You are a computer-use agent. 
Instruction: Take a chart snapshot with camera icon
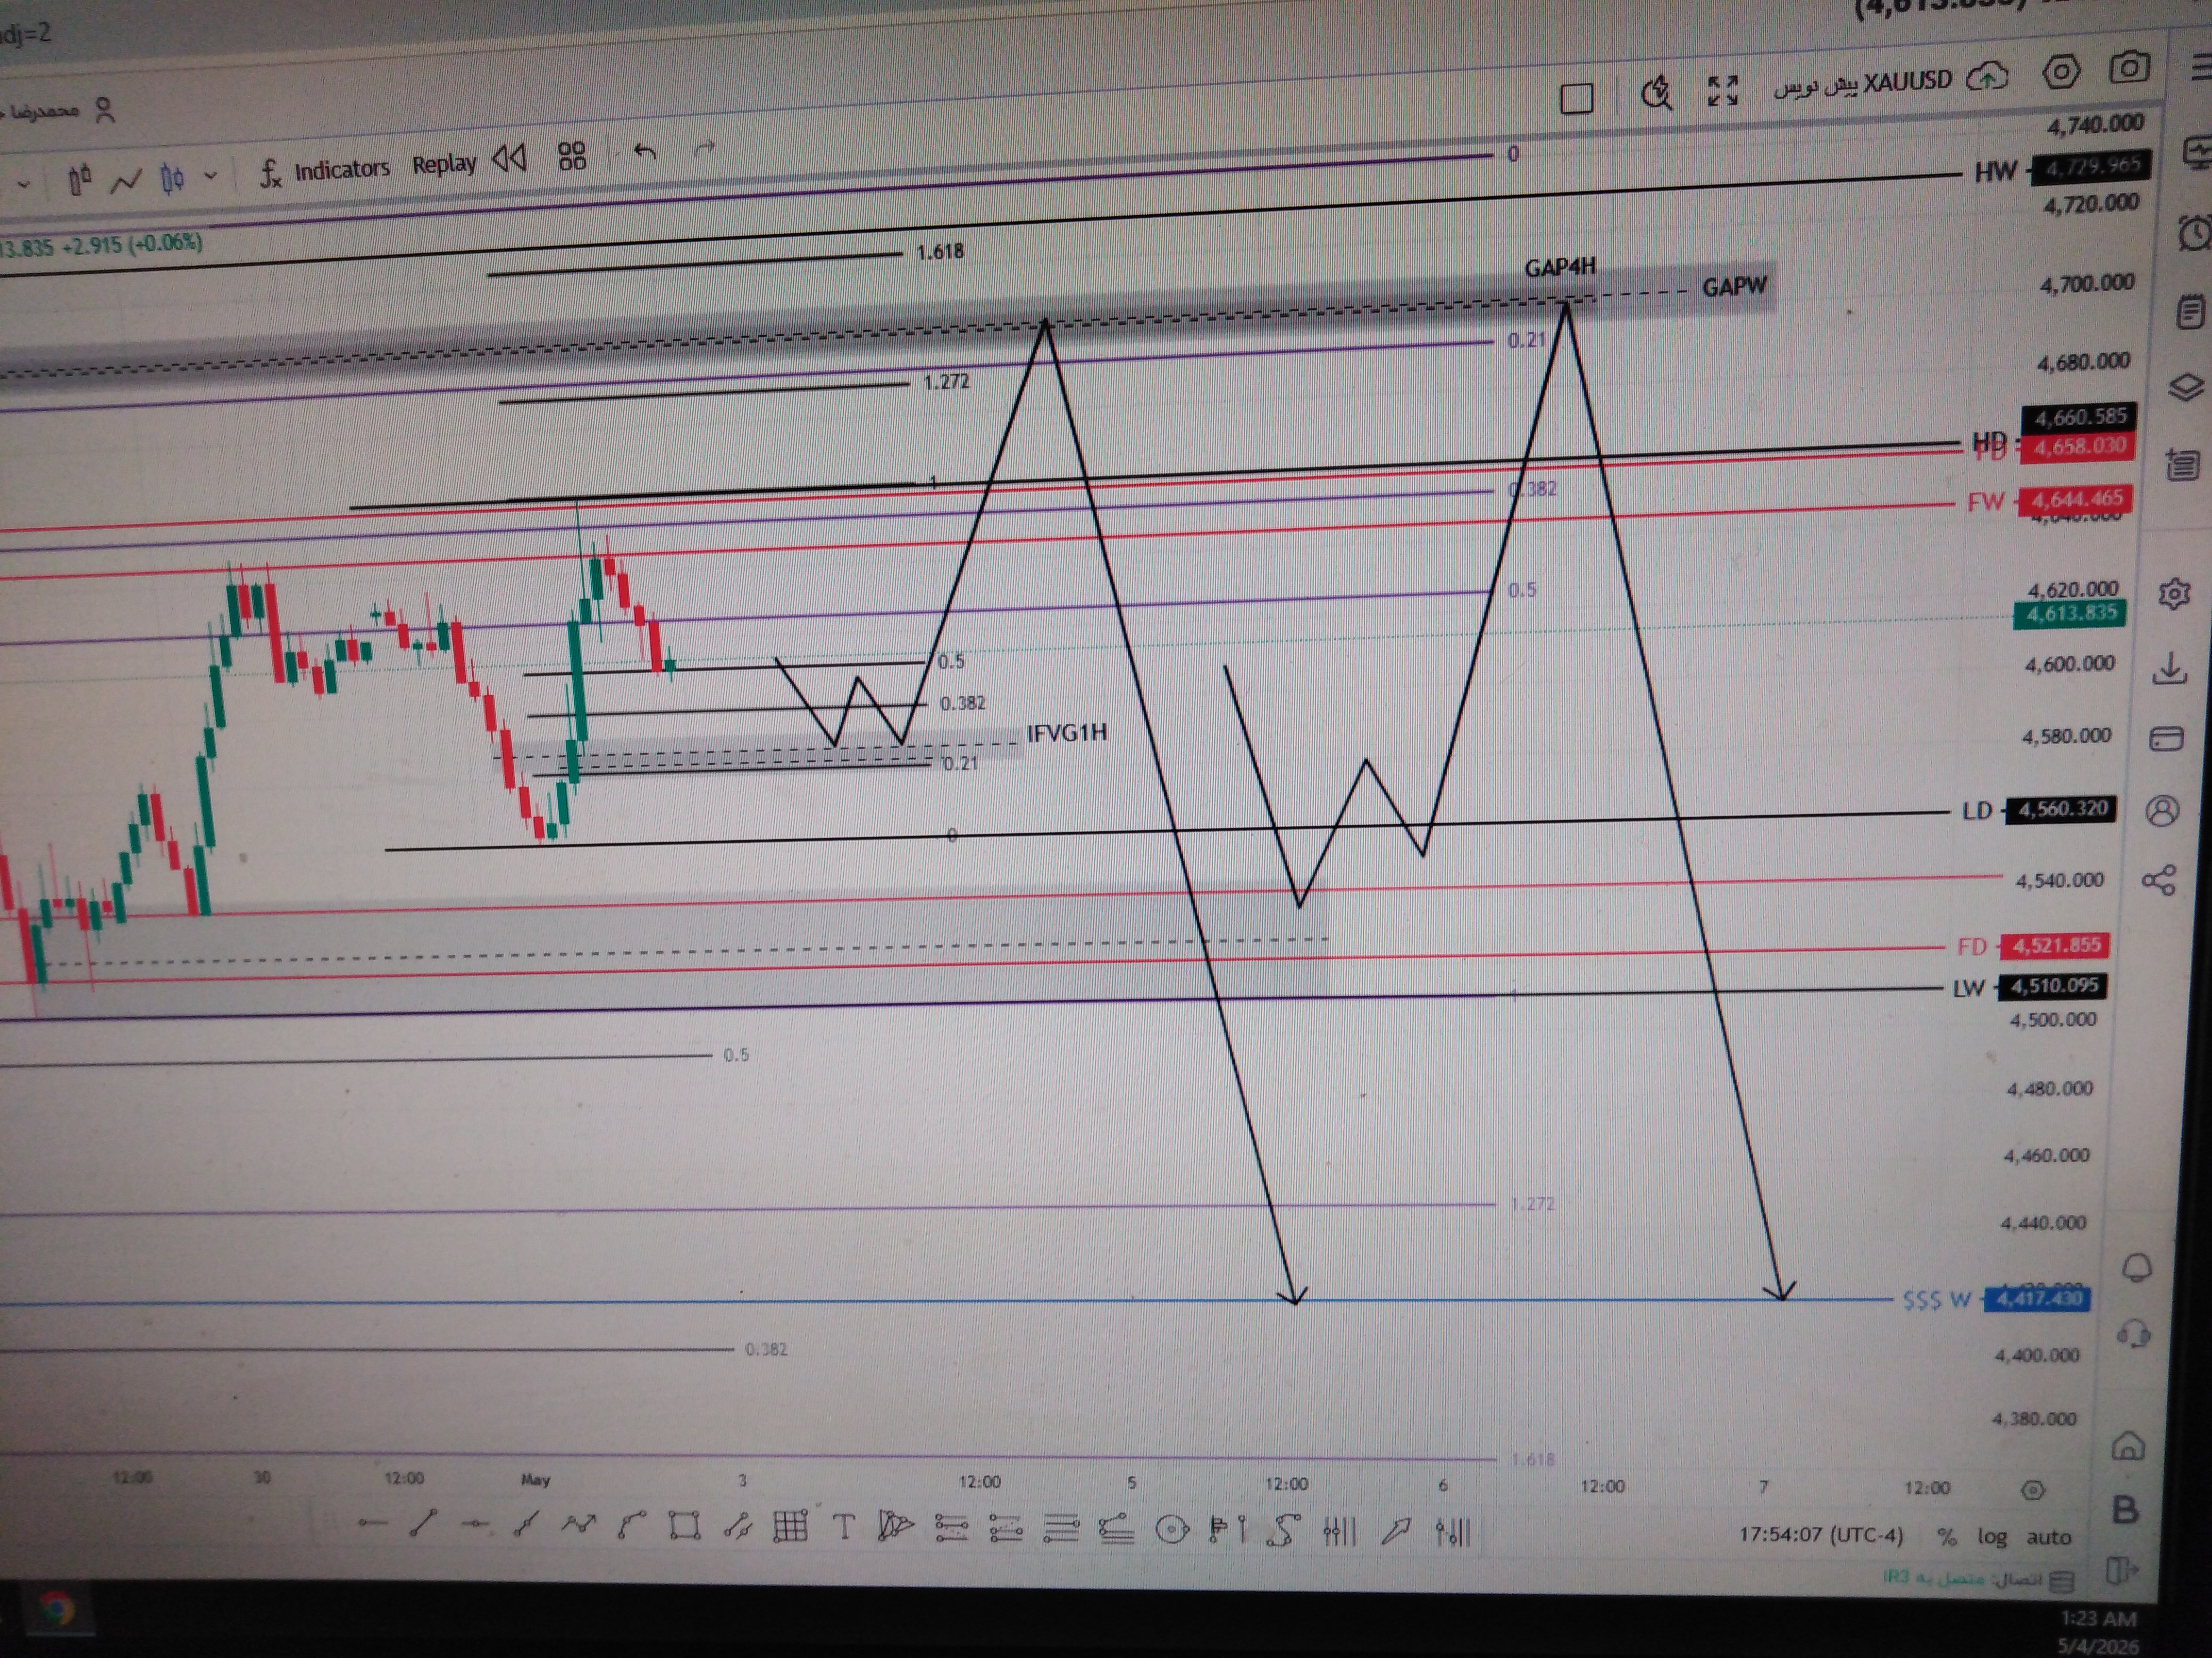click(2129, 68)
